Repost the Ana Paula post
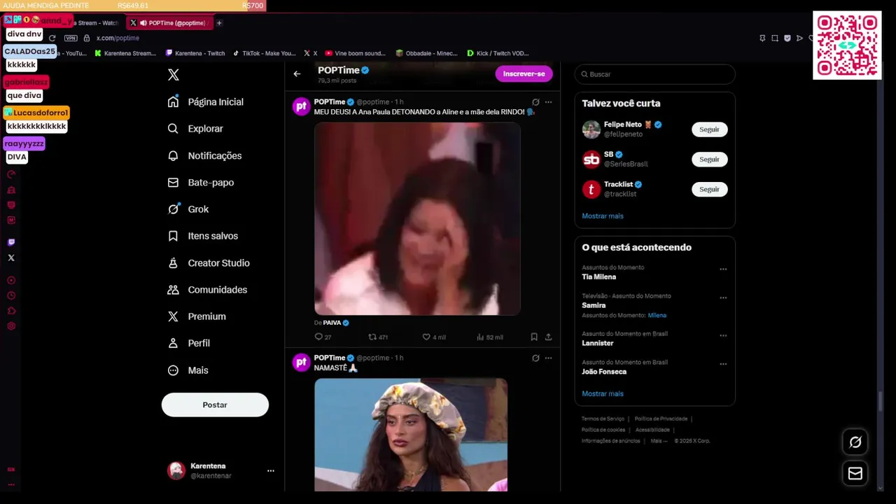The width and height of the screenshot is (896, 504). pyautogui.click(x=372, y=337)
